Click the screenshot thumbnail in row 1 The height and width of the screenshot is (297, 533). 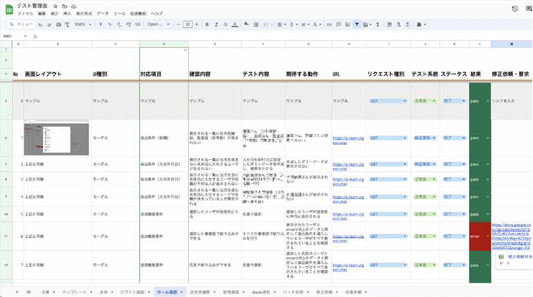click(x=56, y=139)
